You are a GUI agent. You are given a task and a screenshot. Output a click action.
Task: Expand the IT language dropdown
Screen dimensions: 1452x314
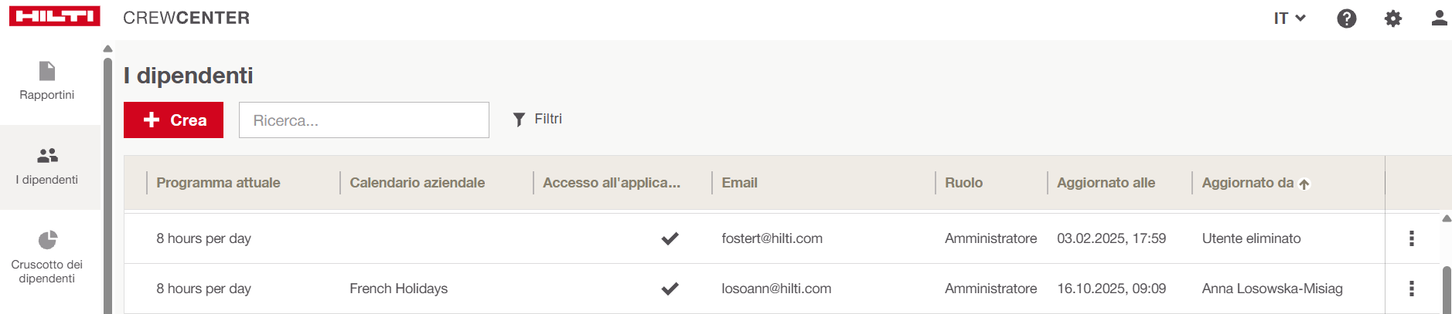click(1289, 19)
